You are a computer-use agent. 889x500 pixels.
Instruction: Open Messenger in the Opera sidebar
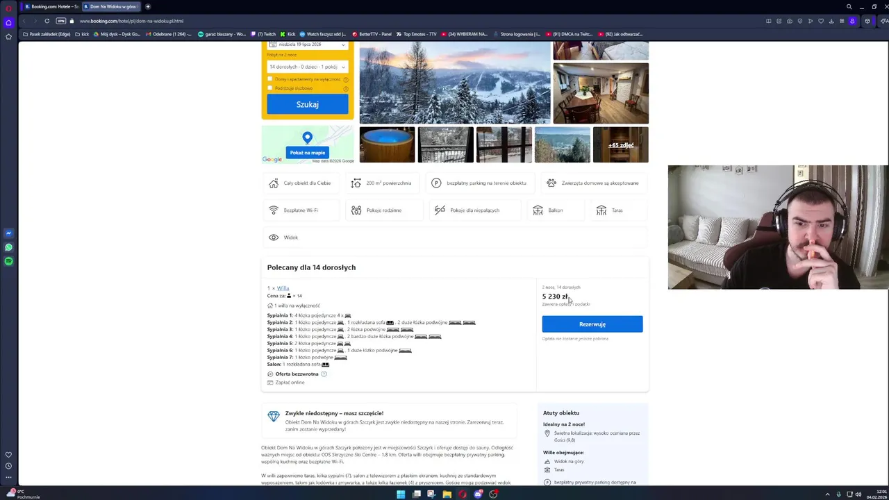tap(8, 233)
